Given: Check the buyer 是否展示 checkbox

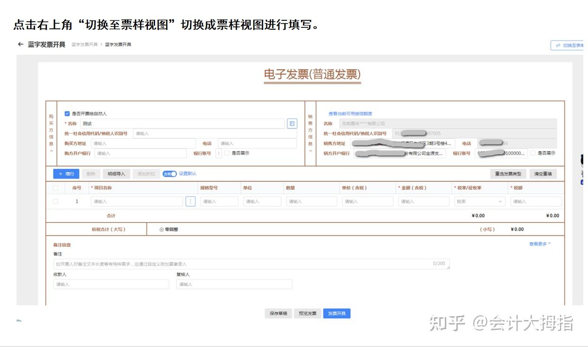Looking at the screenshot, I should point(227,153).
